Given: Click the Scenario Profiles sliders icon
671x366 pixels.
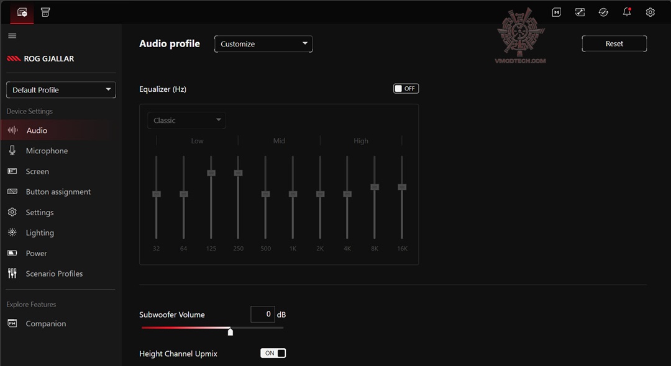Looking at the screenshot, I should pyautogui.click(x=12, y=274).
